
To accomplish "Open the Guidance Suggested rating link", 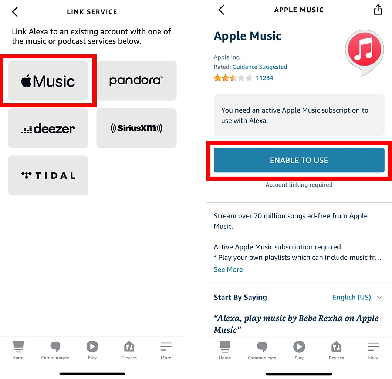I will [260, 67].
